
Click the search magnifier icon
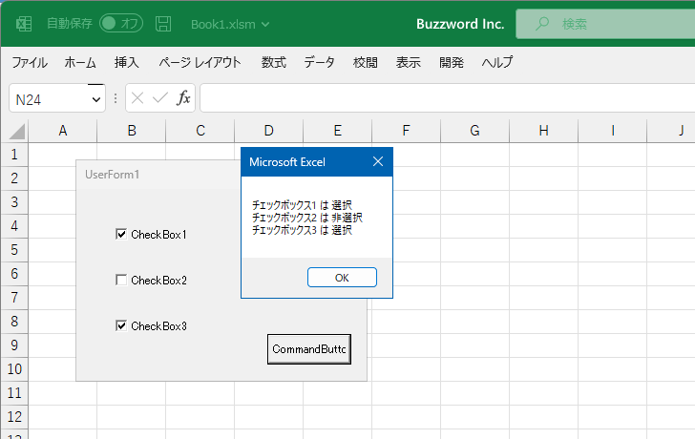541,24
